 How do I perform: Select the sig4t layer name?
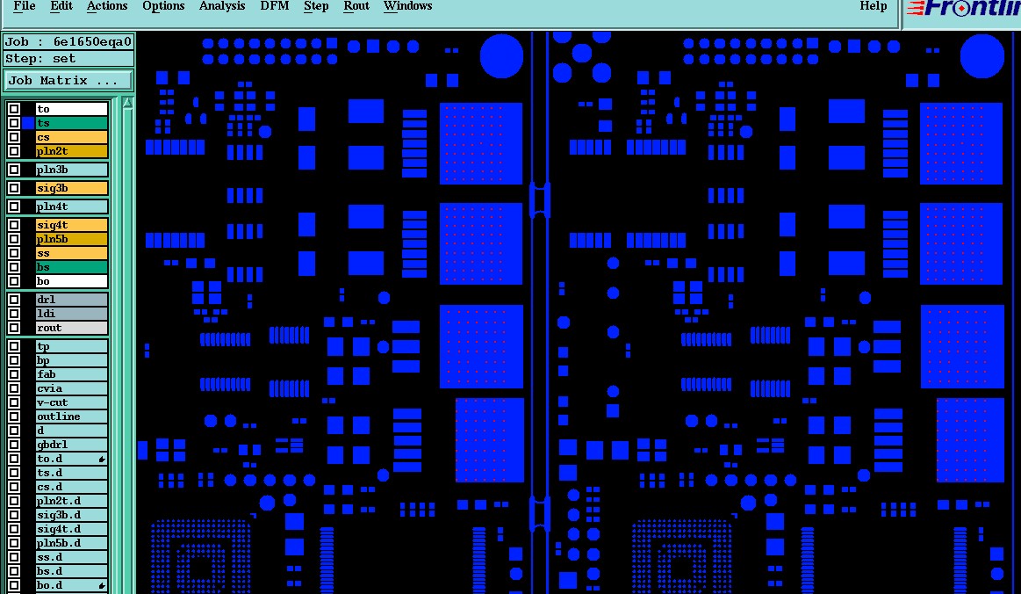pyautogui.click(x=72, y=225)
